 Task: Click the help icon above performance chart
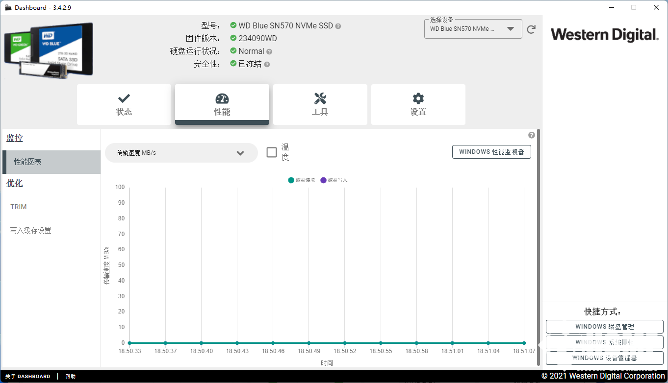(x=532, y=135)
